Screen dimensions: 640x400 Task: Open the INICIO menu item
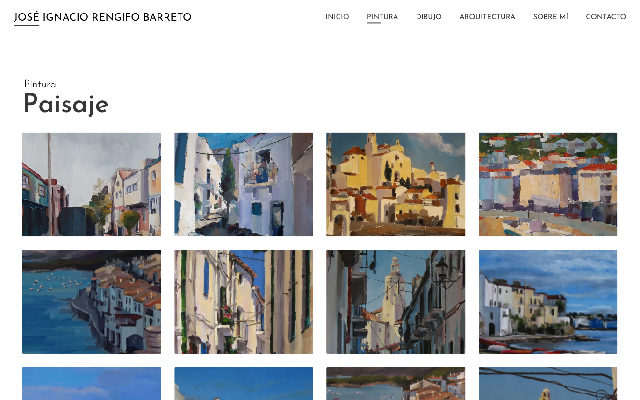click(x=337, y=17)
